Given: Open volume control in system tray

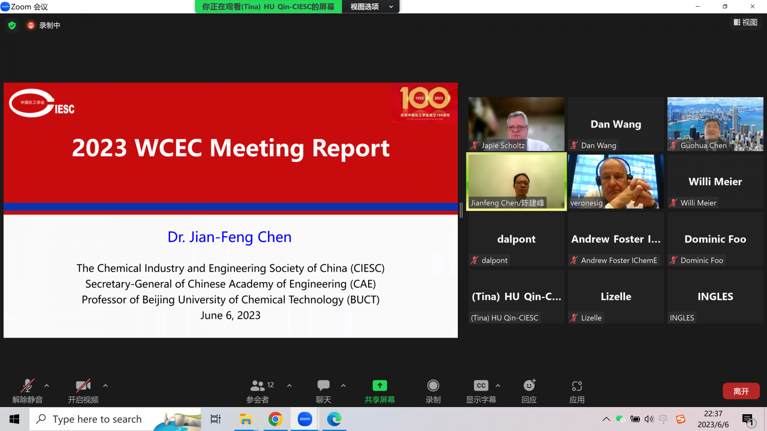Looking at the screenshot, I should (649, 420).
